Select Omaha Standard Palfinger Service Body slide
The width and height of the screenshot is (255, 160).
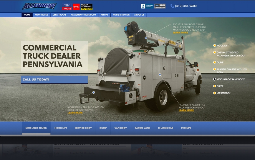point(229,54)
